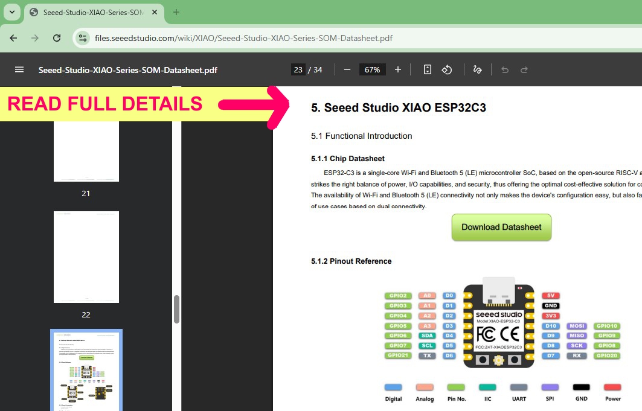Click the purple SPI legend swatch
This screenshot has height=411, width=642.
pos(550,387)
